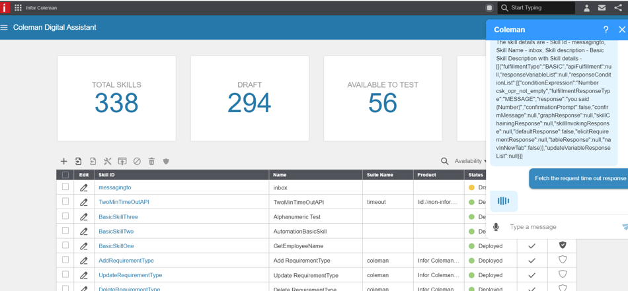Click the plus icon to add skill
This screenshot has width=628, height=291.
(x=63, y=161)
